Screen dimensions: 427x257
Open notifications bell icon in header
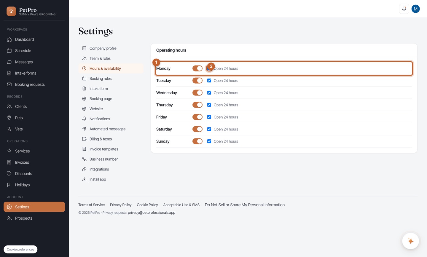pyautogui.click(x=404, y=9)
